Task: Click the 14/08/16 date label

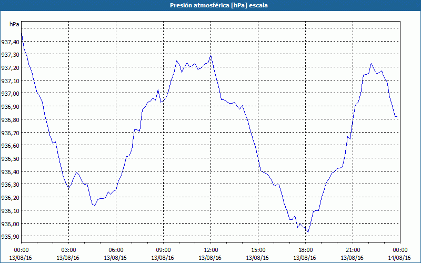Action: pos(399,258)
